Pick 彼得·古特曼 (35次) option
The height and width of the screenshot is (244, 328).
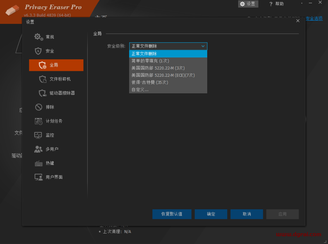168,82
